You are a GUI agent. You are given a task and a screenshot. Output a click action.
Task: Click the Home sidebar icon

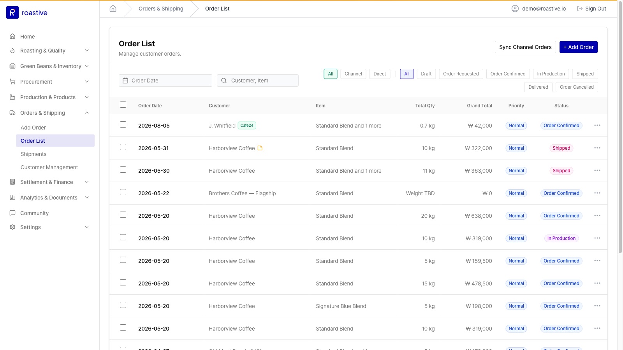point(12,37)
